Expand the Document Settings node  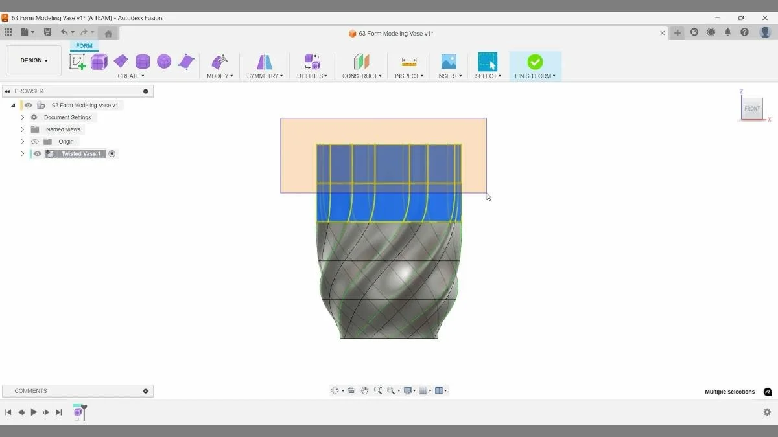(22, 117)
